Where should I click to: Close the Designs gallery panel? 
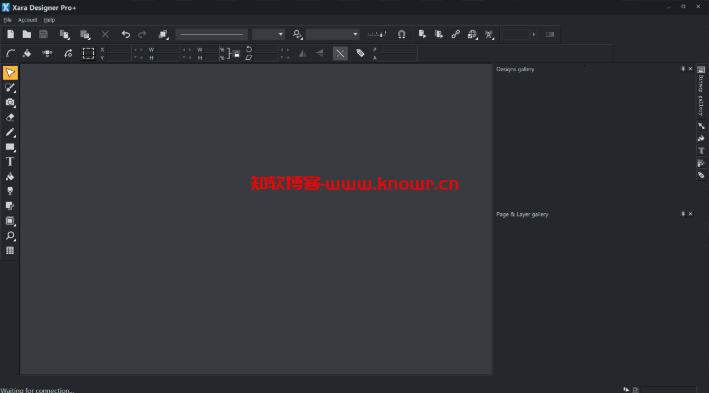(690, 69)
